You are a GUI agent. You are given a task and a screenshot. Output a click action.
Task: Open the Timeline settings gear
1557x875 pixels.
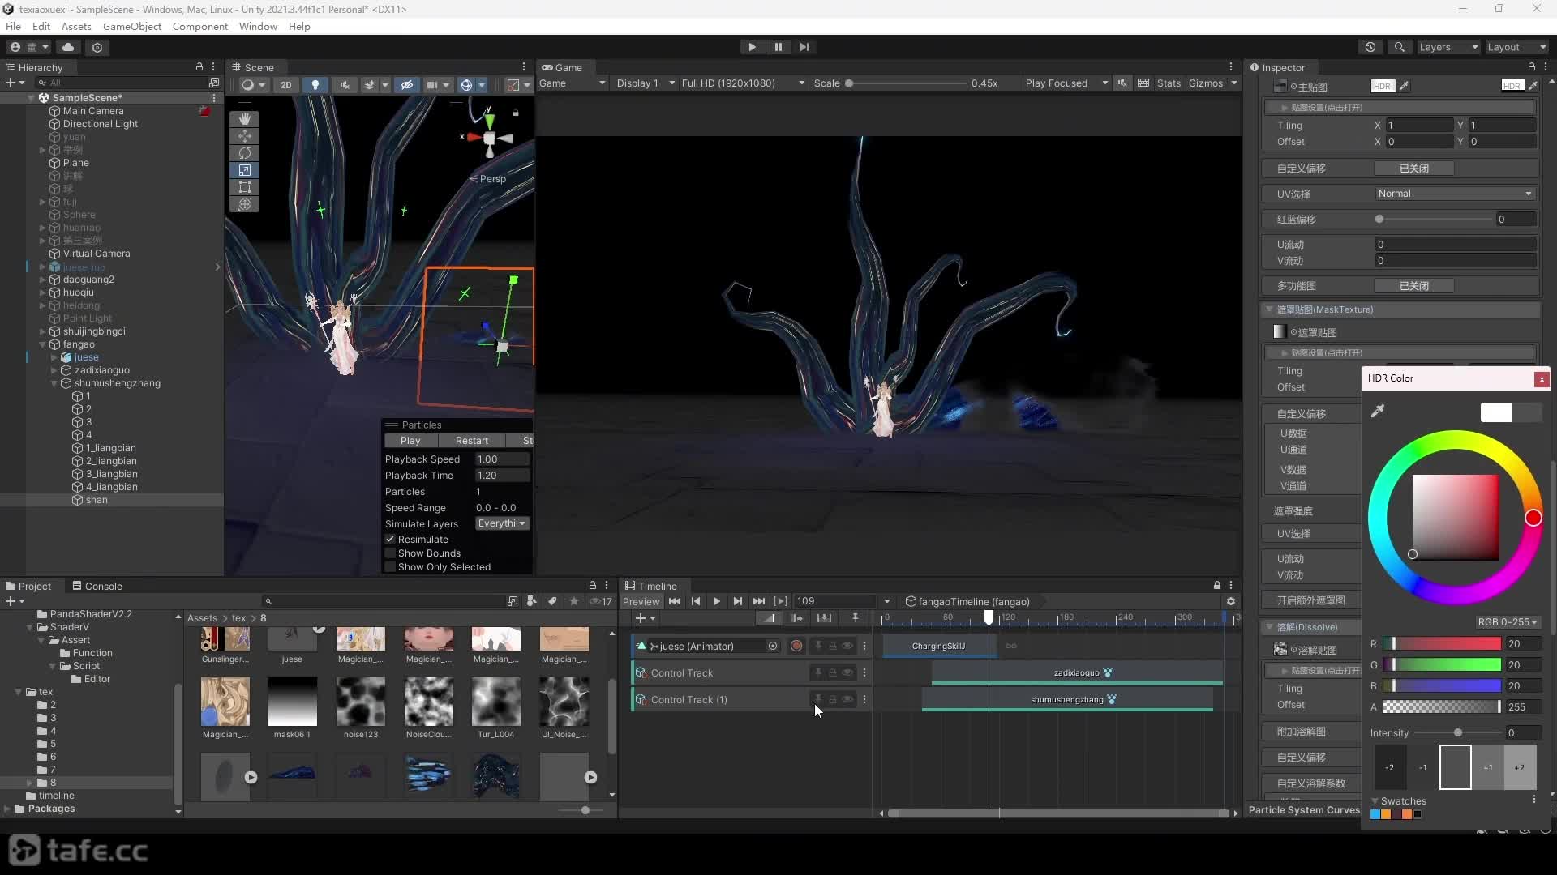point(1231,601)
